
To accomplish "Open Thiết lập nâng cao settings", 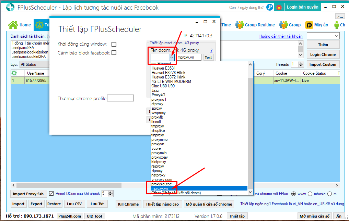I will (162, 204).
